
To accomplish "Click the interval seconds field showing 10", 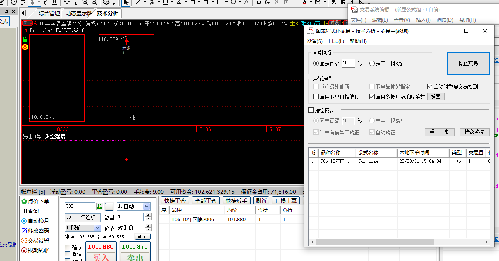I will [x=348, y=64].
